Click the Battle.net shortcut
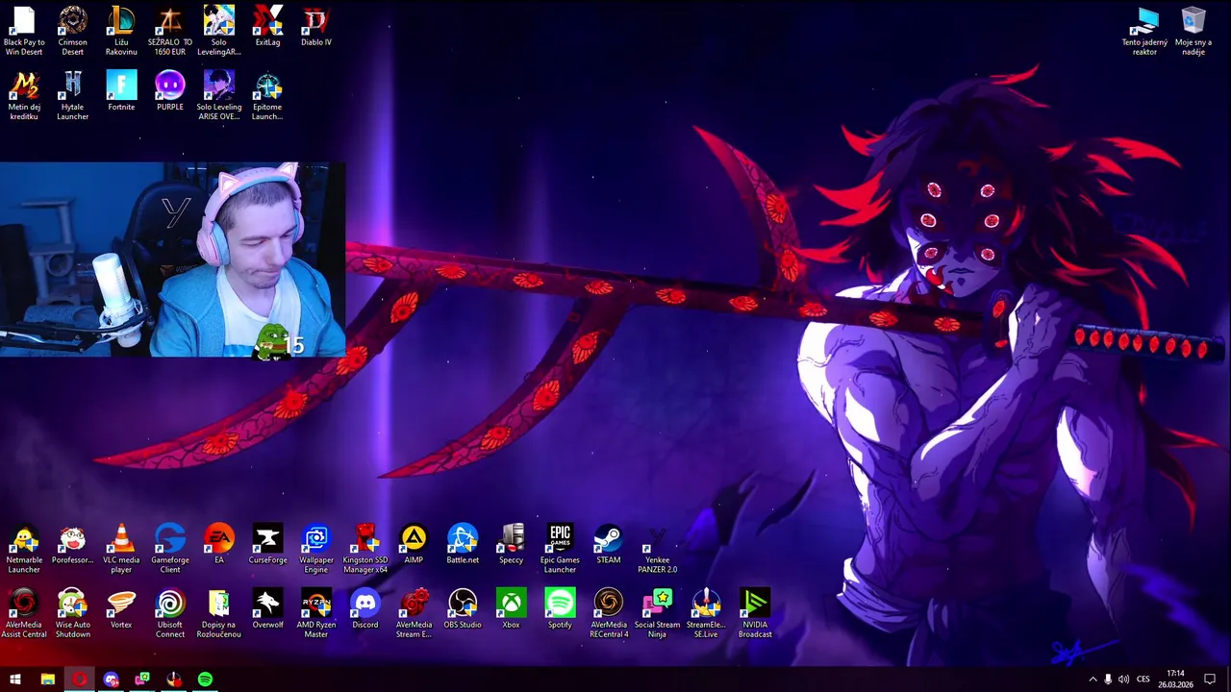Image resolution: width=1231 pixels, height=692 pixels. click(x=463, y=544)
